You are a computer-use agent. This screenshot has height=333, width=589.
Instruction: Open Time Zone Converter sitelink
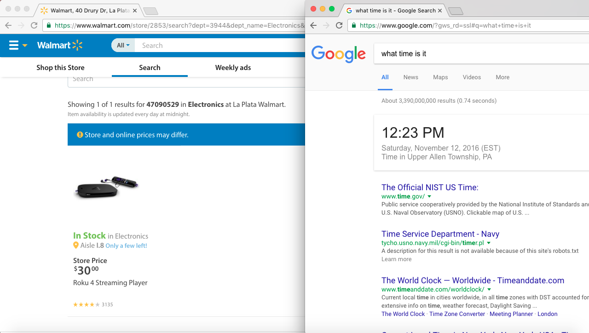457,314
